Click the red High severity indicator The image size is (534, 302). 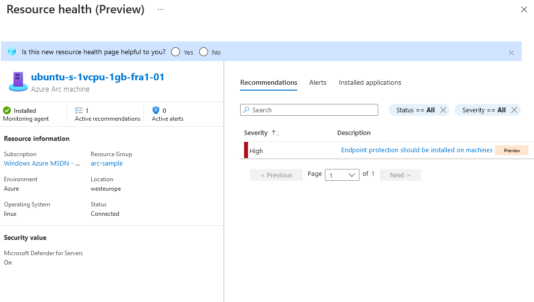(246, 150)
